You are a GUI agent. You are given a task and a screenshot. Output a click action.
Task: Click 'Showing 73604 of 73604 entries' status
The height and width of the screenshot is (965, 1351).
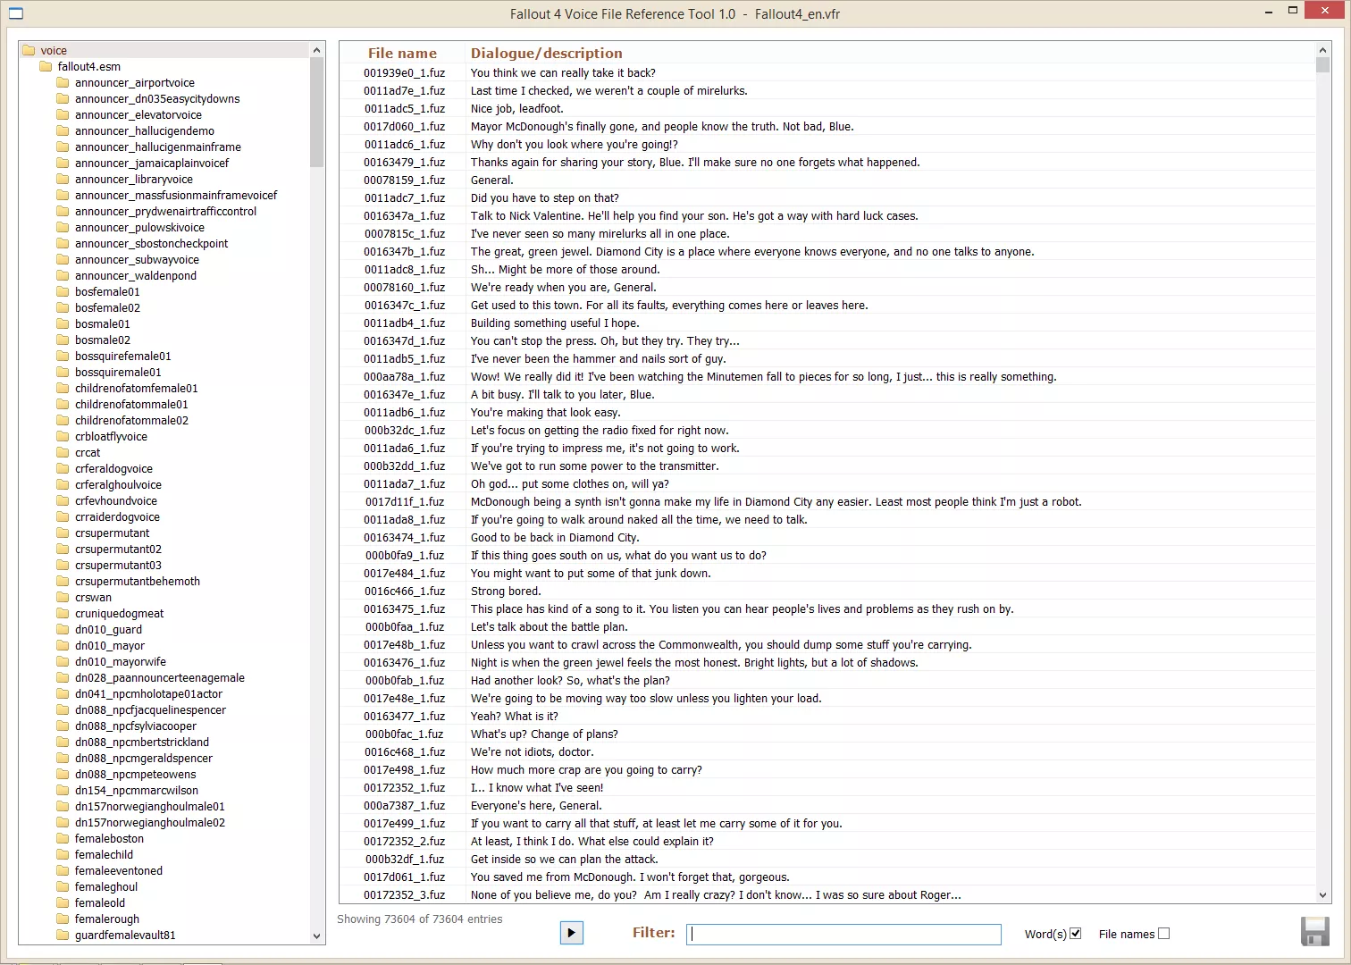(420, 919)
